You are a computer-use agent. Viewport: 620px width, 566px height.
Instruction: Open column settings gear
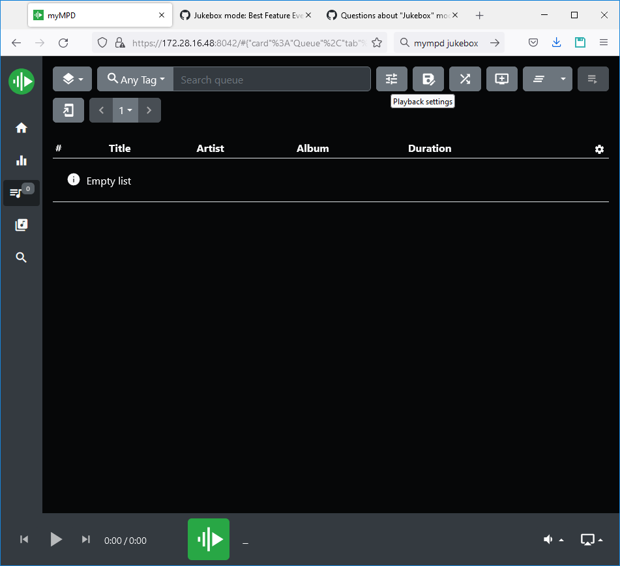pos(599,149)
